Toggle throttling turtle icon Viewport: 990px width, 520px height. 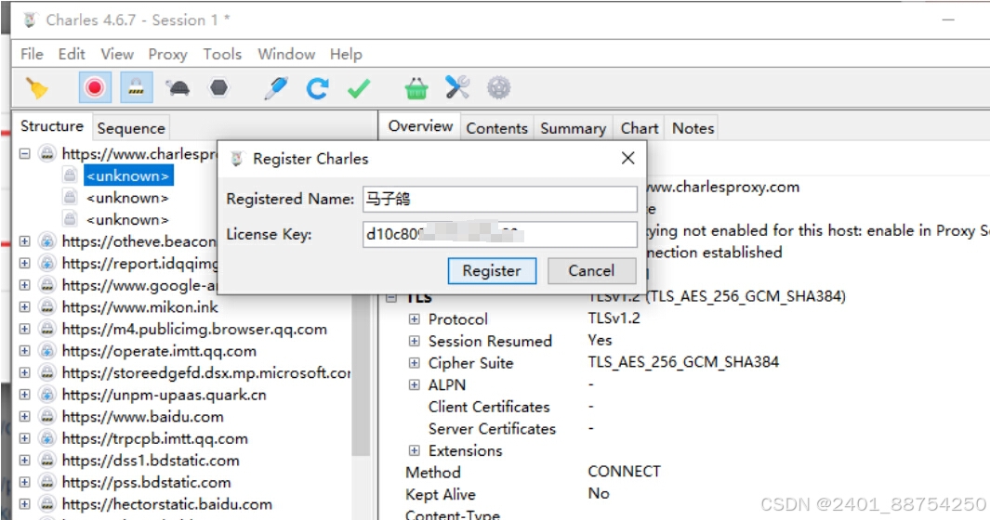(178, 87)
